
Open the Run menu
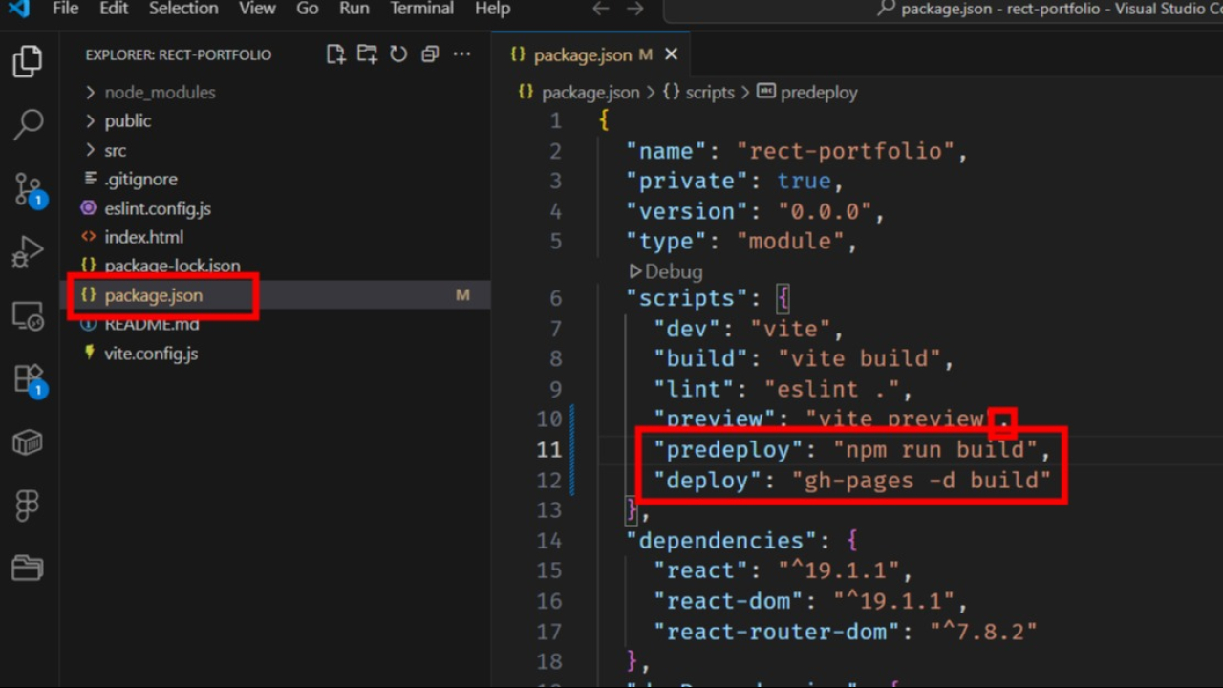click(354, 9)
